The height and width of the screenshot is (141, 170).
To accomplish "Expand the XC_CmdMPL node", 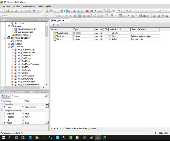I will coord(12,67).
